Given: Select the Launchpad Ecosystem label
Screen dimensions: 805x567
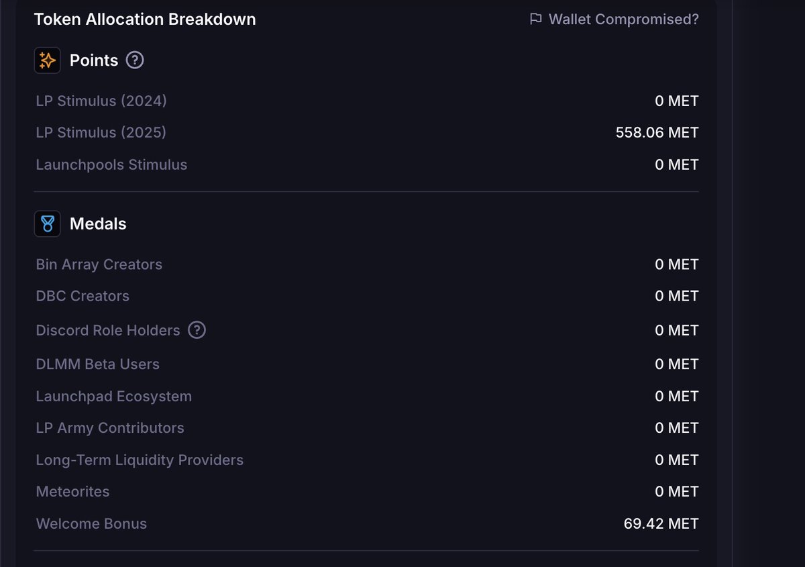Looking at the screenshot, I should (x=114, y=396).
